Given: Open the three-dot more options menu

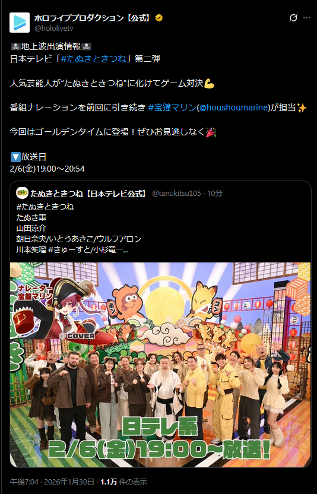Looking at the screenshot, I should tap(306, 18).
